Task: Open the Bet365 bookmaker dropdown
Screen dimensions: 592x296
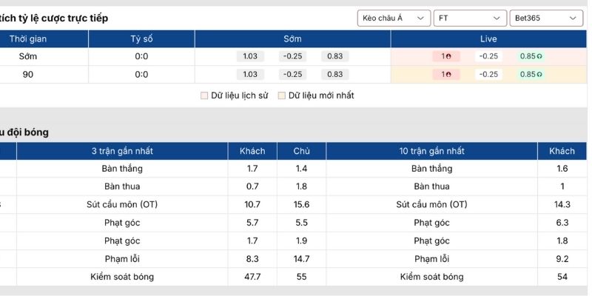Action: coord(546,18)
